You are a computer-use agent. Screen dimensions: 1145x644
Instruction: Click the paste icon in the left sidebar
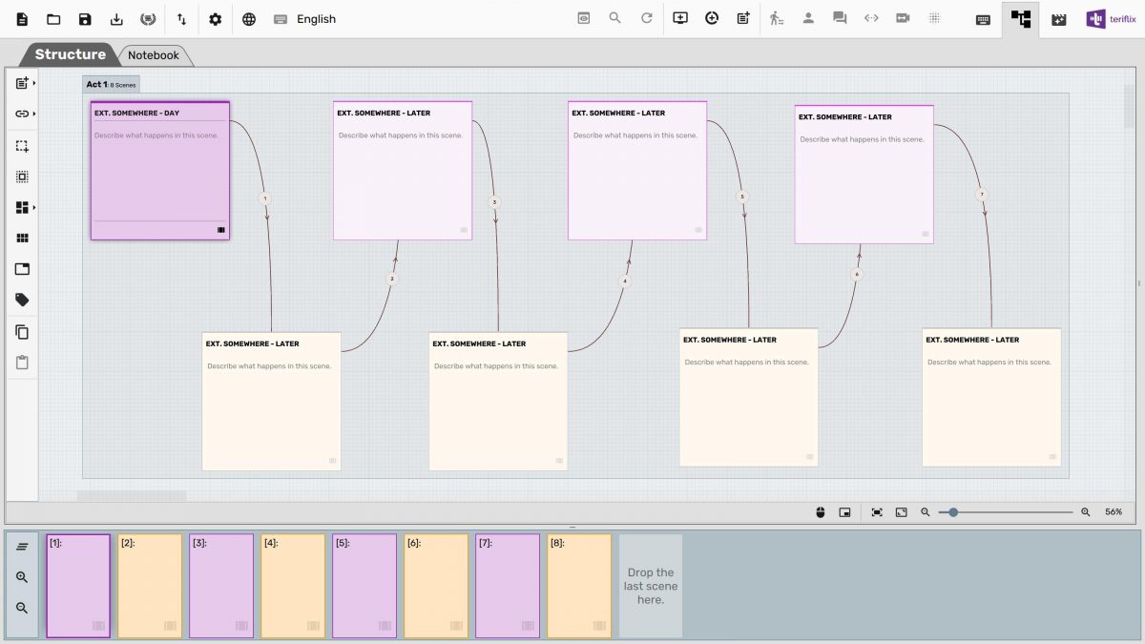21,362
